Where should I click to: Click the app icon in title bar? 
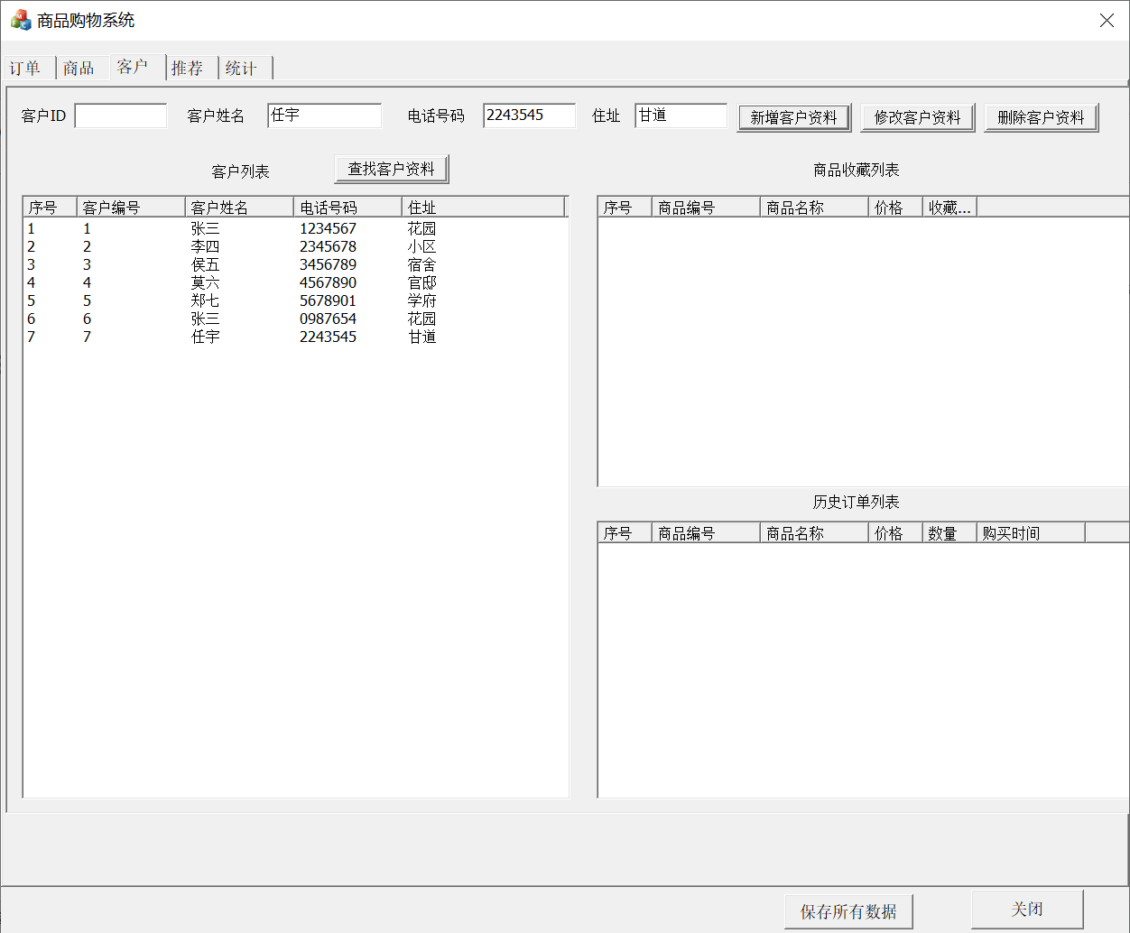[20, 20]
